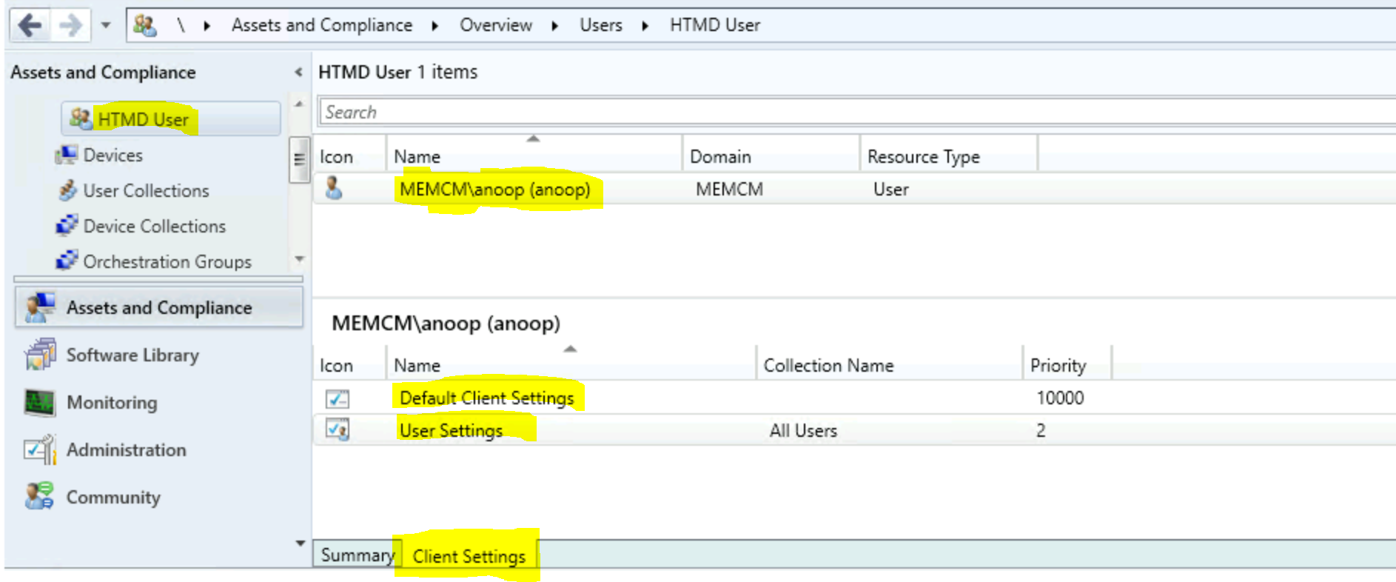Collapse the Assets and Compliance pane
The width and height of the screenshot is (1396, 582).
[298, 73]
